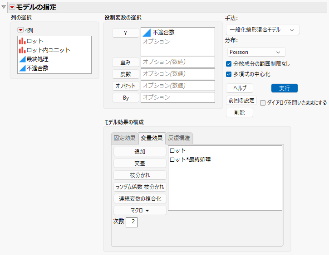Viewport: 329px width, 255px height.
Task: Click the 削除 button
Action: click(240, 113)
